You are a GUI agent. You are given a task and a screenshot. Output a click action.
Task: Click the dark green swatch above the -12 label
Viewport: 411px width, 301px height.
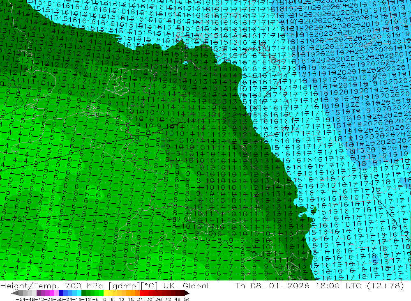click(x=83, y=293)
